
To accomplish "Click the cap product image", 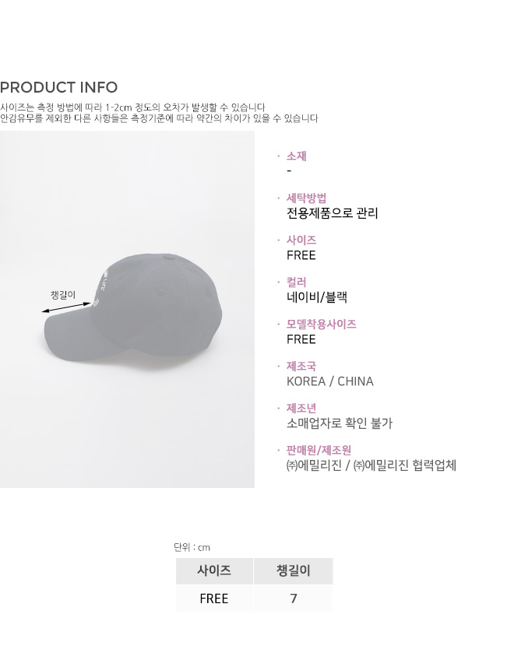I will click(127, 309).
